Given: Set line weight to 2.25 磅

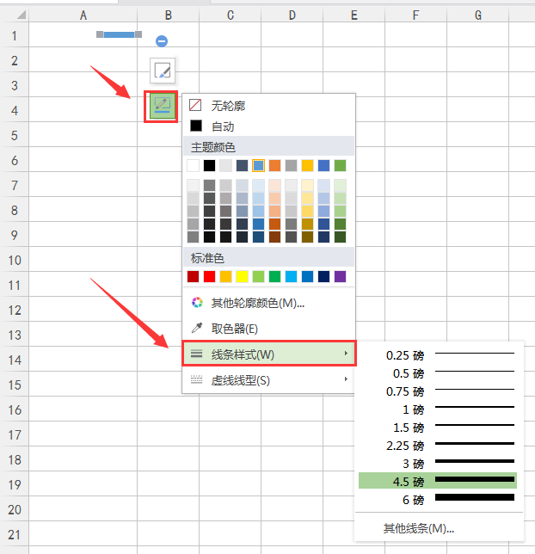Looking at the screenshot, I should point(438,445).
